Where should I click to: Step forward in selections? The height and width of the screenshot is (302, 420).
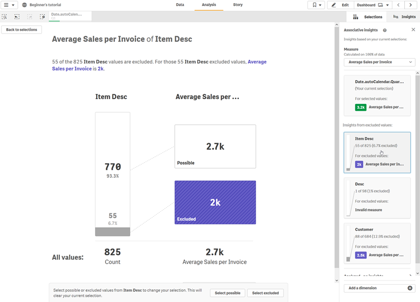(x=29, y=17)
